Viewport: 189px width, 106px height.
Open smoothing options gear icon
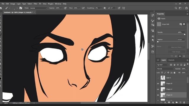pos(105,8)
